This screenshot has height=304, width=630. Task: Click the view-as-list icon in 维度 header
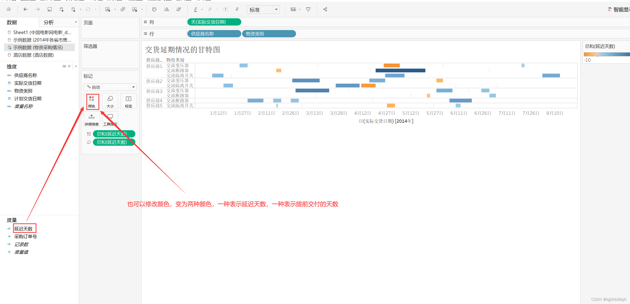pyautogui.click(x=64, y=66)
